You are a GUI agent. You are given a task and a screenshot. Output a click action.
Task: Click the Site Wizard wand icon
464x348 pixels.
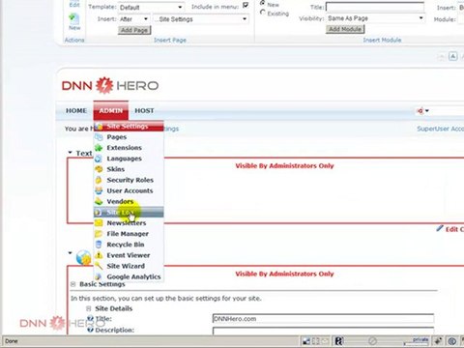99,266
